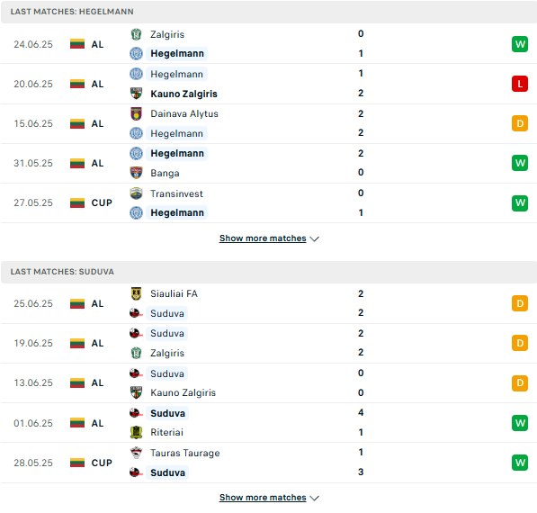
Task: Click W badge for Suduva vs Riteriai
Action: pos(520,423)
